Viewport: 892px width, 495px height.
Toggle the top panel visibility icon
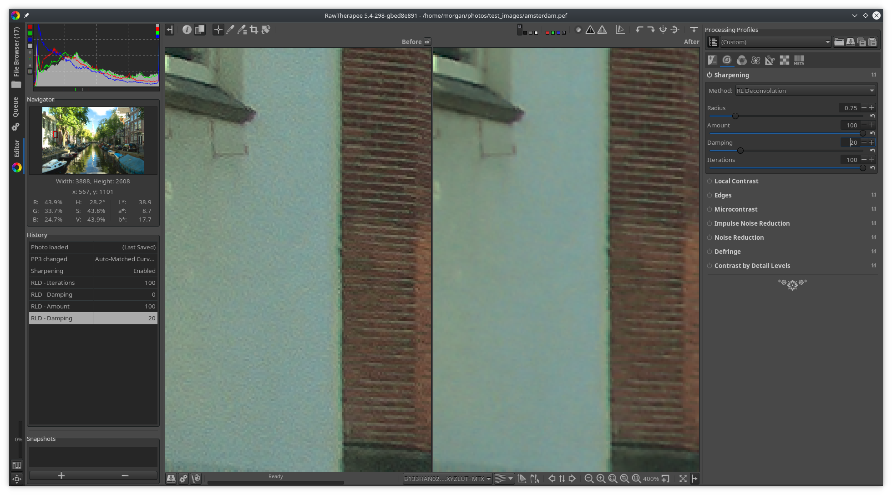pyautogui.click(x=694, y=30)
